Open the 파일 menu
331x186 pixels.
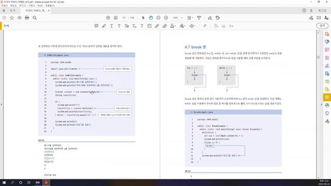pyautogui.click(x=4, y=6)
